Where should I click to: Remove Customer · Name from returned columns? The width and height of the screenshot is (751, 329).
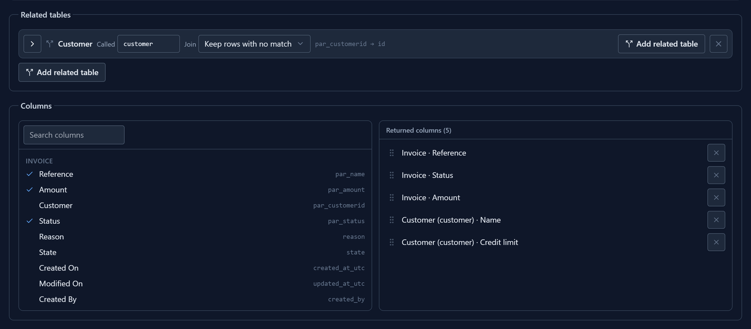click(x=716, y=220)
